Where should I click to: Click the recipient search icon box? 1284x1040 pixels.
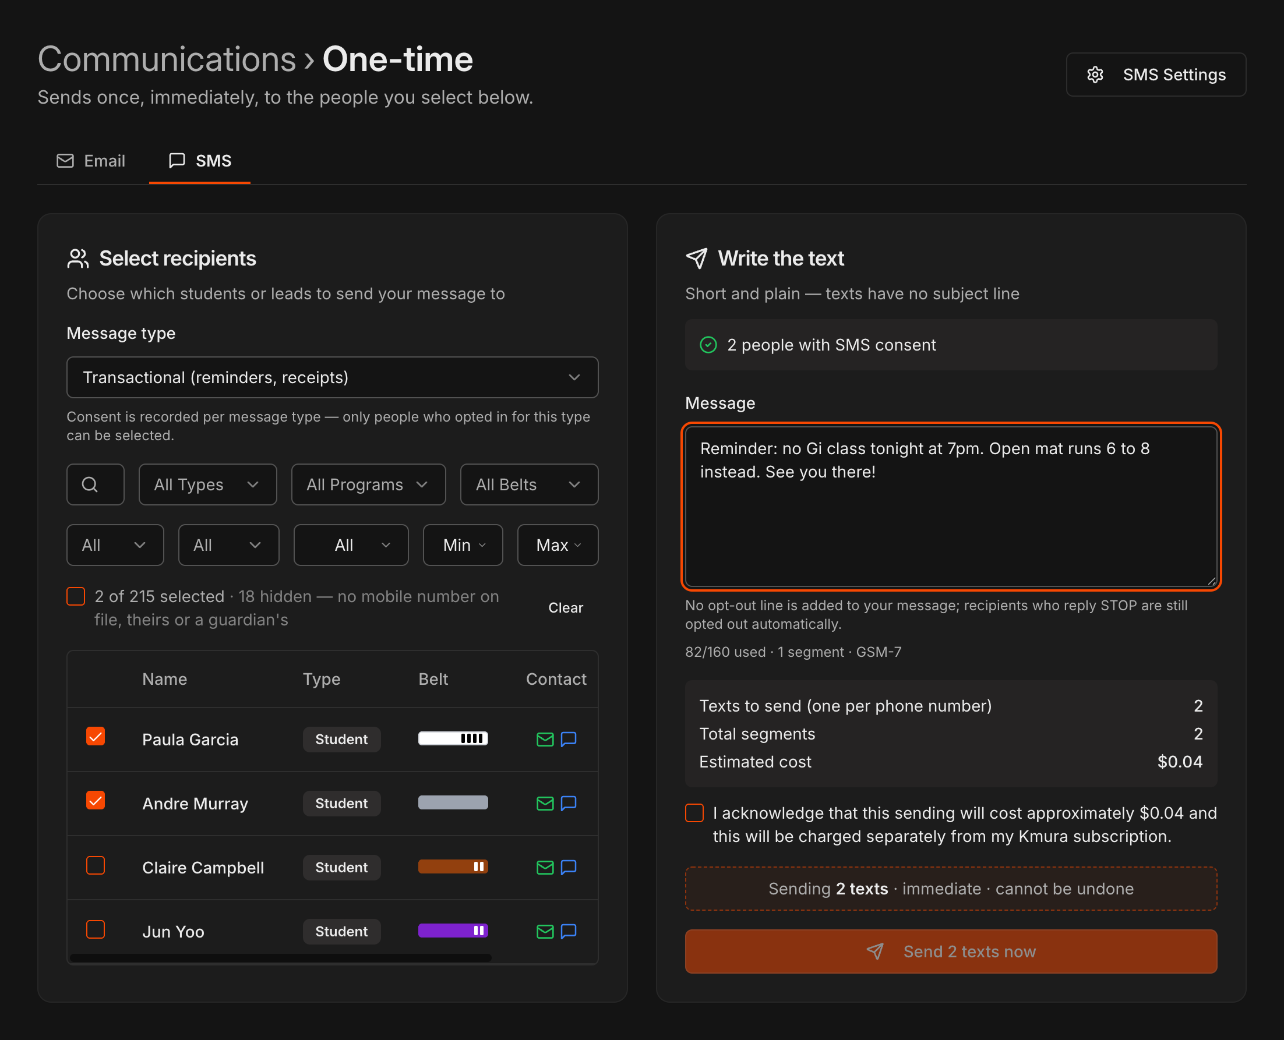click(x=96, y=484)
